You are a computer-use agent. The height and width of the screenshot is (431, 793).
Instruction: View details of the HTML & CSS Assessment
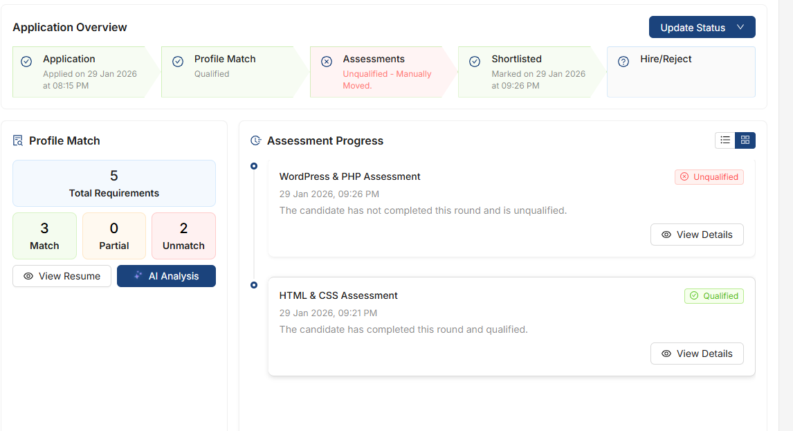pyautogui.click(x=697, y=354)
